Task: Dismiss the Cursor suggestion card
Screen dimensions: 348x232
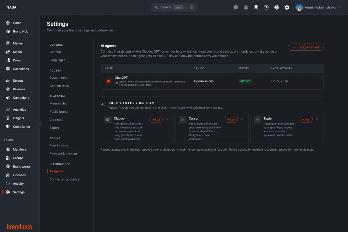Action: (242, 119)
